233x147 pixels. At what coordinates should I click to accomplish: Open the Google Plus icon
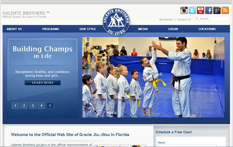(217, 10)
